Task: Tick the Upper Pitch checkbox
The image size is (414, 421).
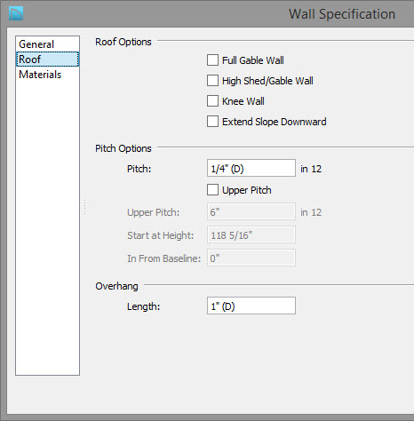Action: [212, 190]
